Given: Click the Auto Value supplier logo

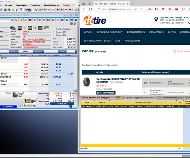Looking at the screenshot, I should 27,100.
